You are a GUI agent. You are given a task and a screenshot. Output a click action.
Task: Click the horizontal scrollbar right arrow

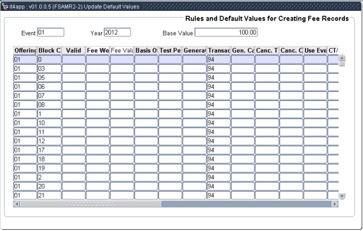(335, 204)
